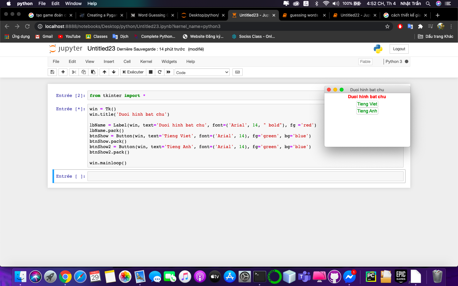This screenshot has height=286, width=458.
Task: Click the empty Entrée code cell input
Action: pyautogui.click(x=245, y=176)
